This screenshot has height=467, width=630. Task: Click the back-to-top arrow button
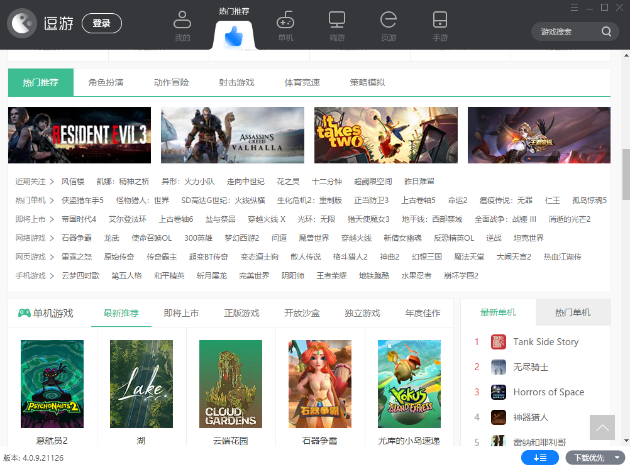point(602,427)
